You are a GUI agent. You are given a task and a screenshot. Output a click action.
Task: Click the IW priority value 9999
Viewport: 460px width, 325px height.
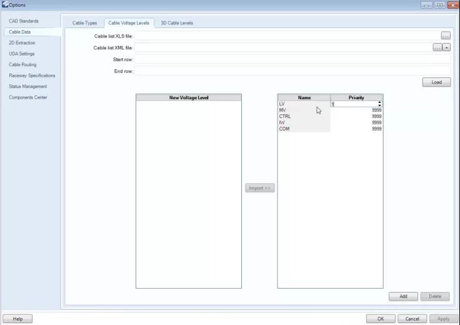point(376,122)
